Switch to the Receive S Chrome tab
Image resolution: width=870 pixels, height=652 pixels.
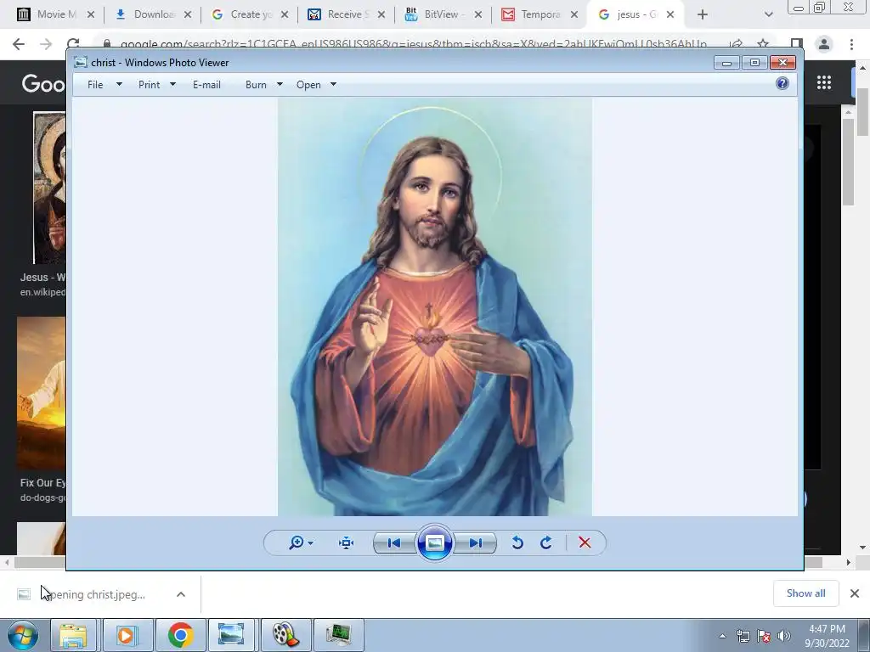(x=345, y=14)
